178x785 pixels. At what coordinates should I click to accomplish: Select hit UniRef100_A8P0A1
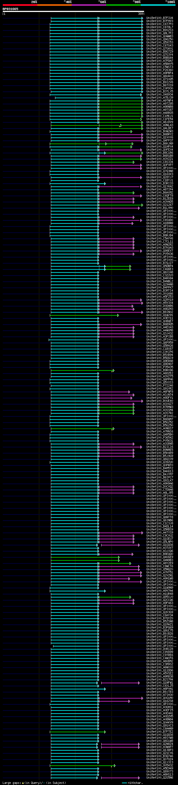coord(159,689)
